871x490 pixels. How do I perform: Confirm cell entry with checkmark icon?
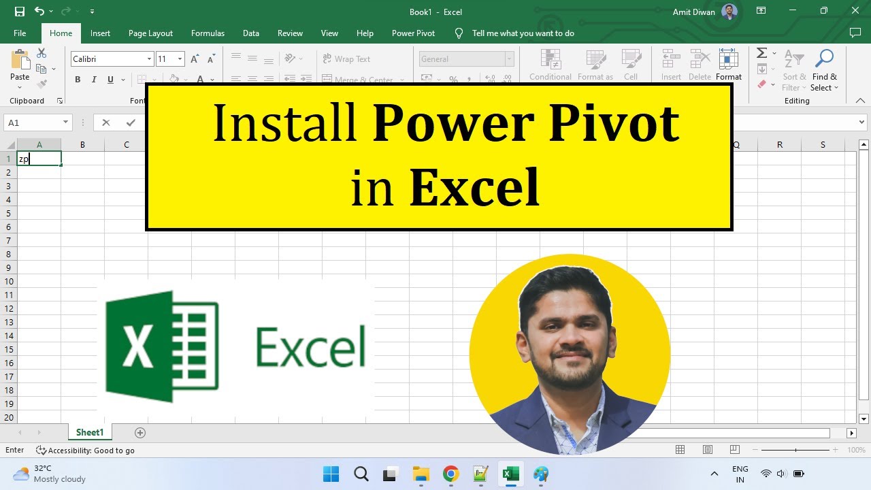coord(131,122)
